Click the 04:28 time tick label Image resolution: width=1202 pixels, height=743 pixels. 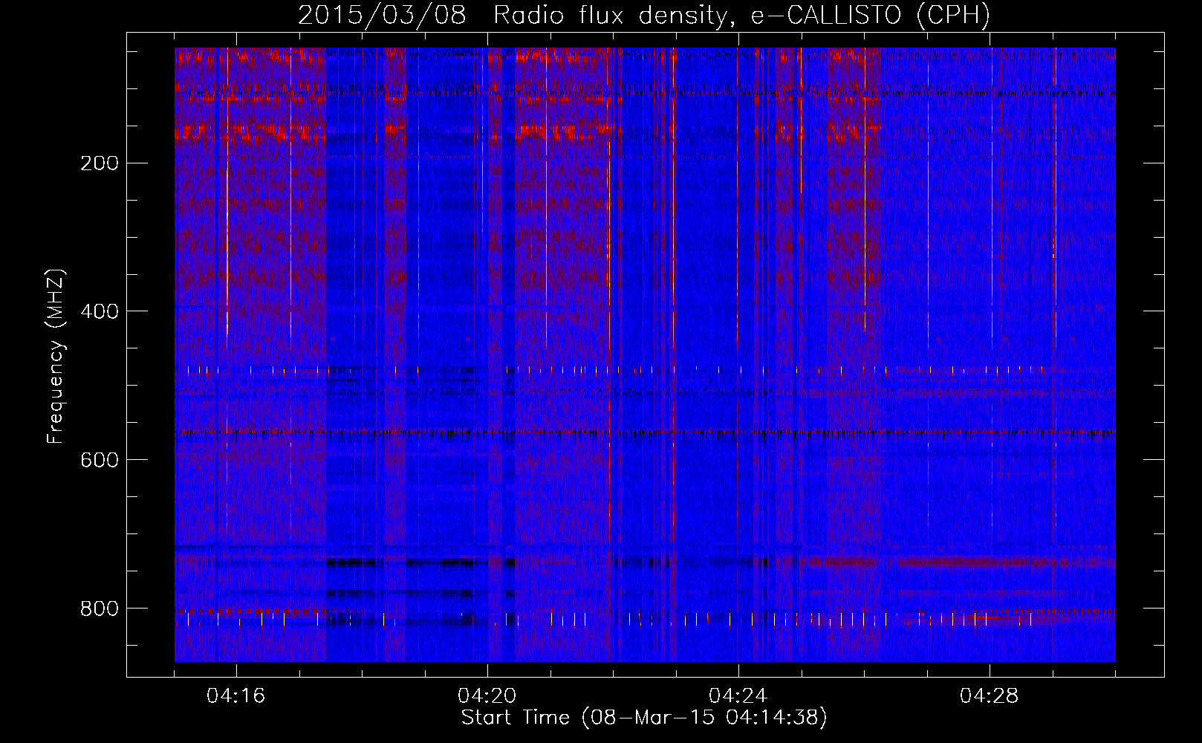(990, 696)
